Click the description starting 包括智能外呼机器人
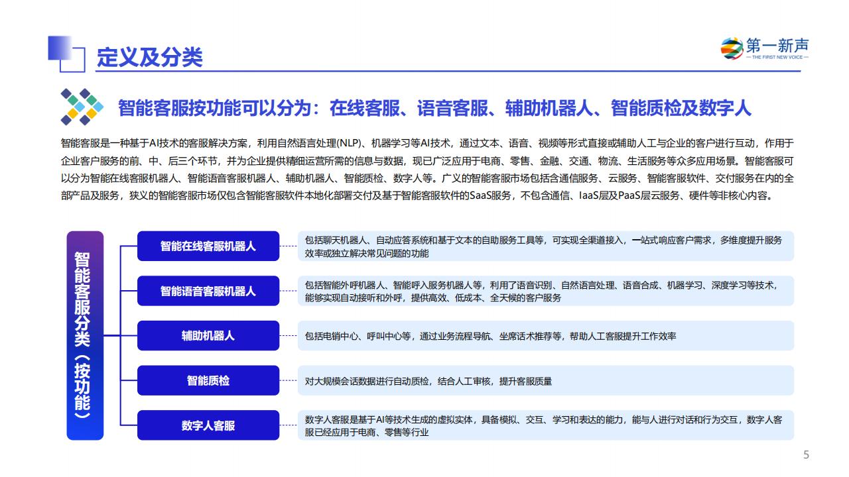Screen dimensions: 849x477 [545, 291]
